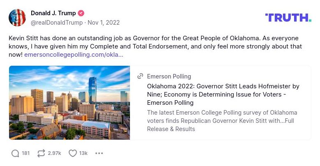
Task: Click the reply speech bubble icon
Action: (15, 153)
